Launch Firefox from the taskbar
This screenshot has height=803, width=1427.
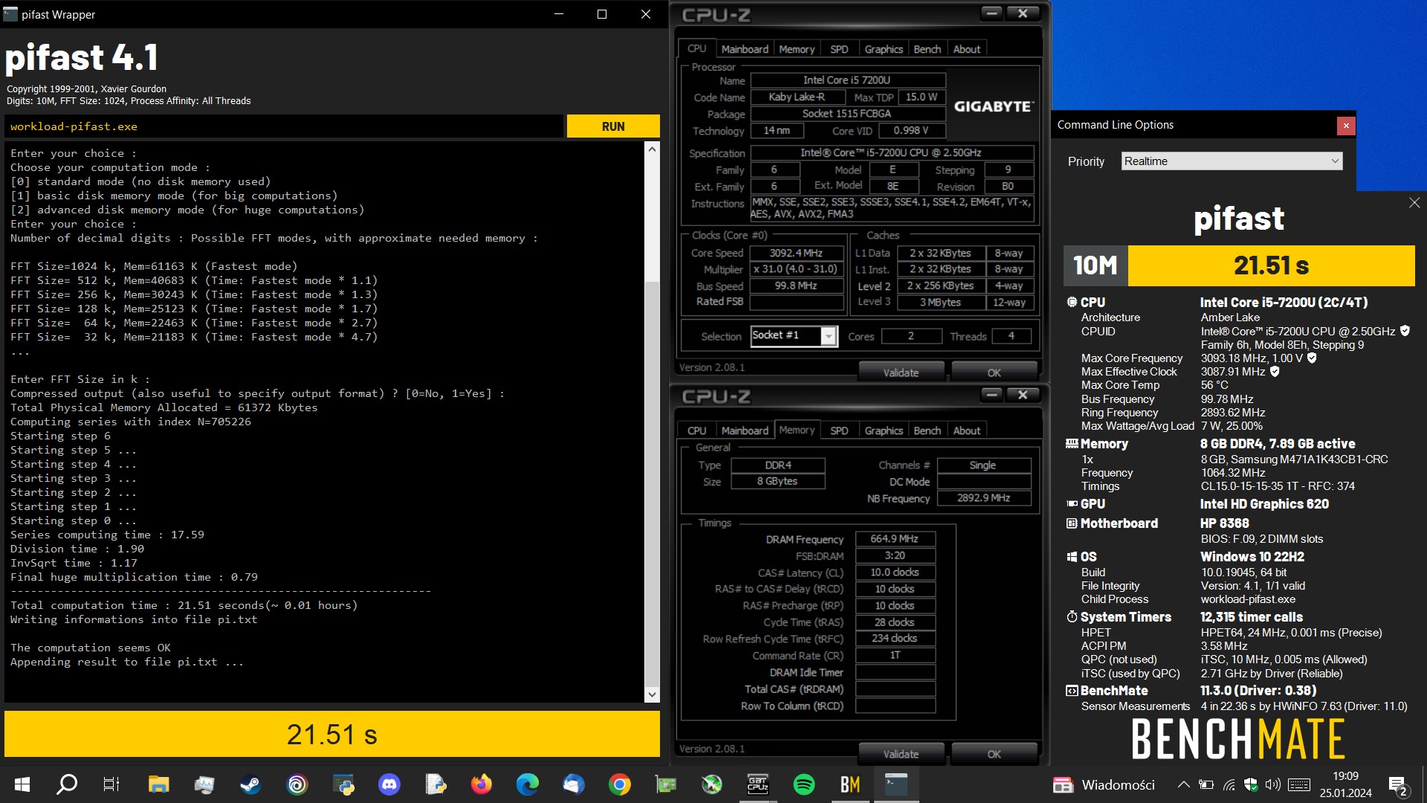pos(482,784)
